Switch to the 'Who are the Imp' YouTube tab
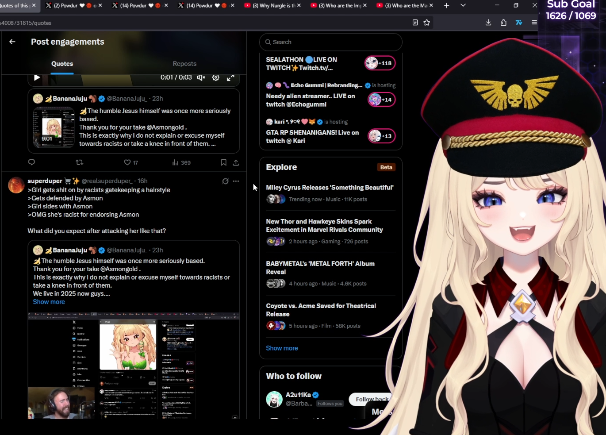This screenshot has height=435, width=606. click(x=339, y=5)
